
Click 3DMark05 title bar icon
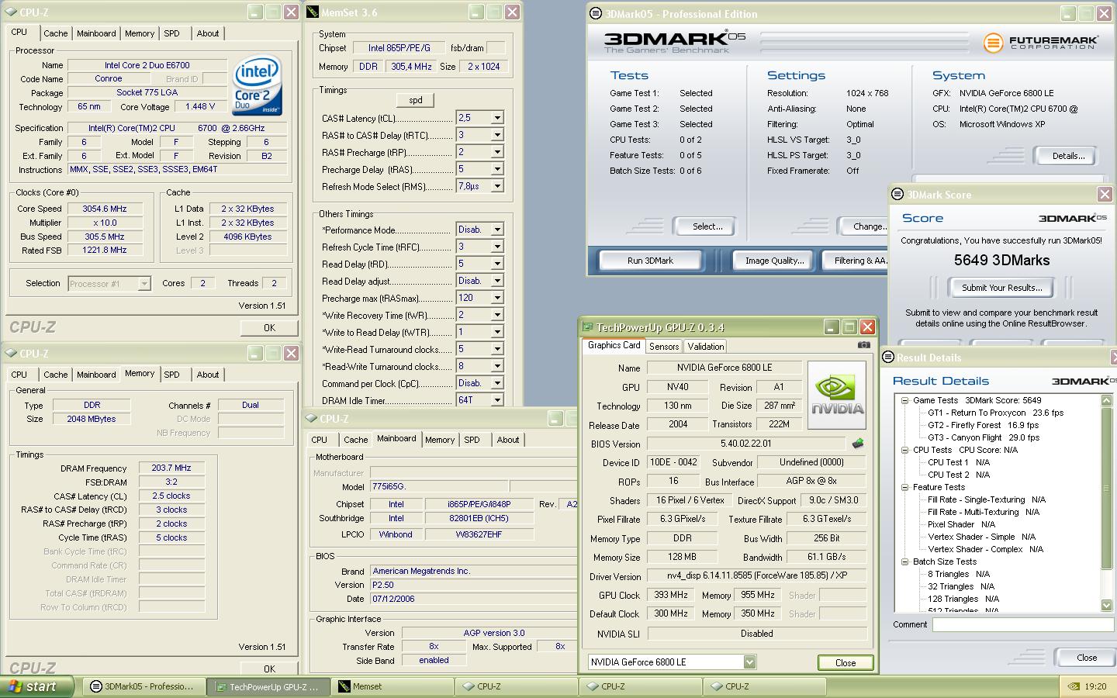tap(596, 13)
